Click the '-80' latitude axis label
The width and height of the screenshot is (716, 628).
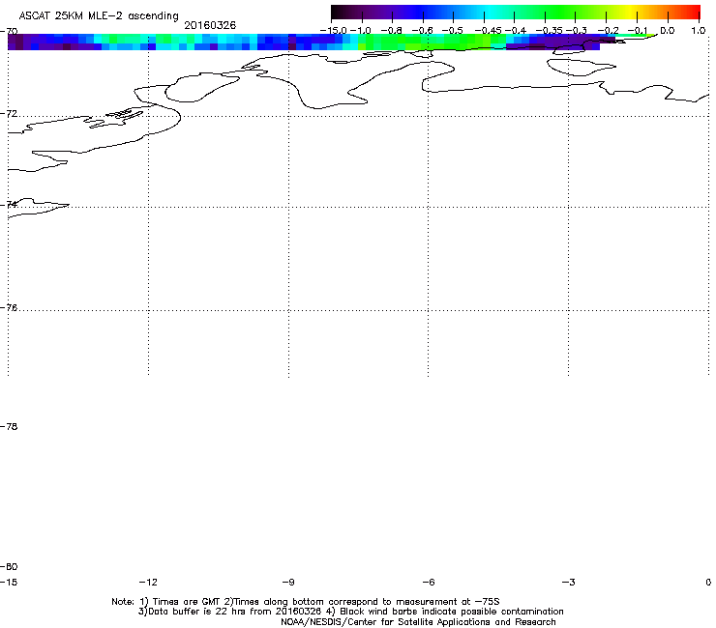(9, 566)
